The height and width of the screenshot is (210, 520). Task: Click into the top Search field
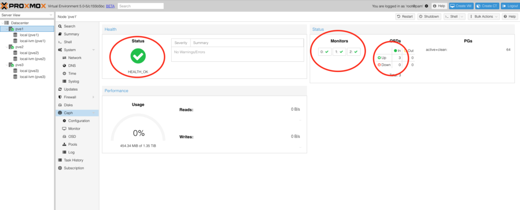(141, 6)
